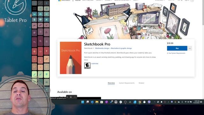Click the microphone icon in floating mini bar
Viewport: 204px width, 115px height.
point(71,97)
